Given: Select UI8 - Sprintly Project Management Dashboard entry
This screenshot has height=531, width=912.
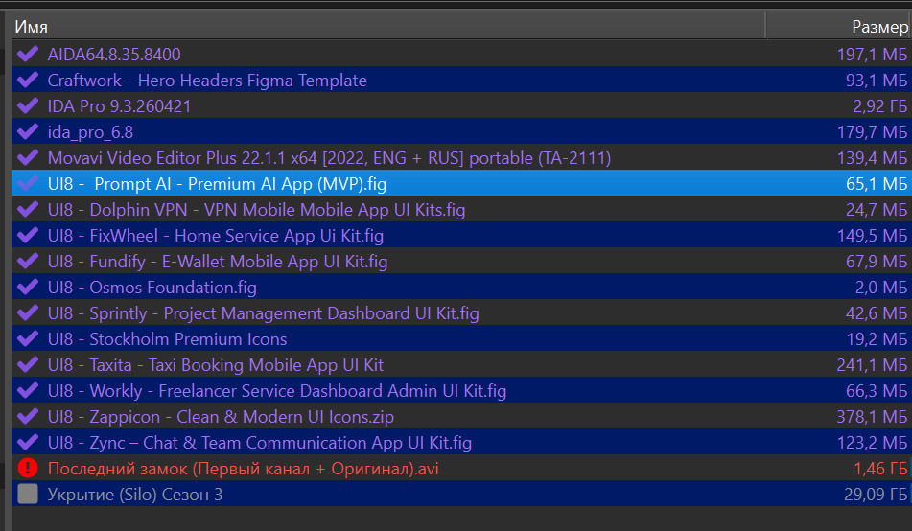Looking at the screenshot, I should tap(264, 313).
